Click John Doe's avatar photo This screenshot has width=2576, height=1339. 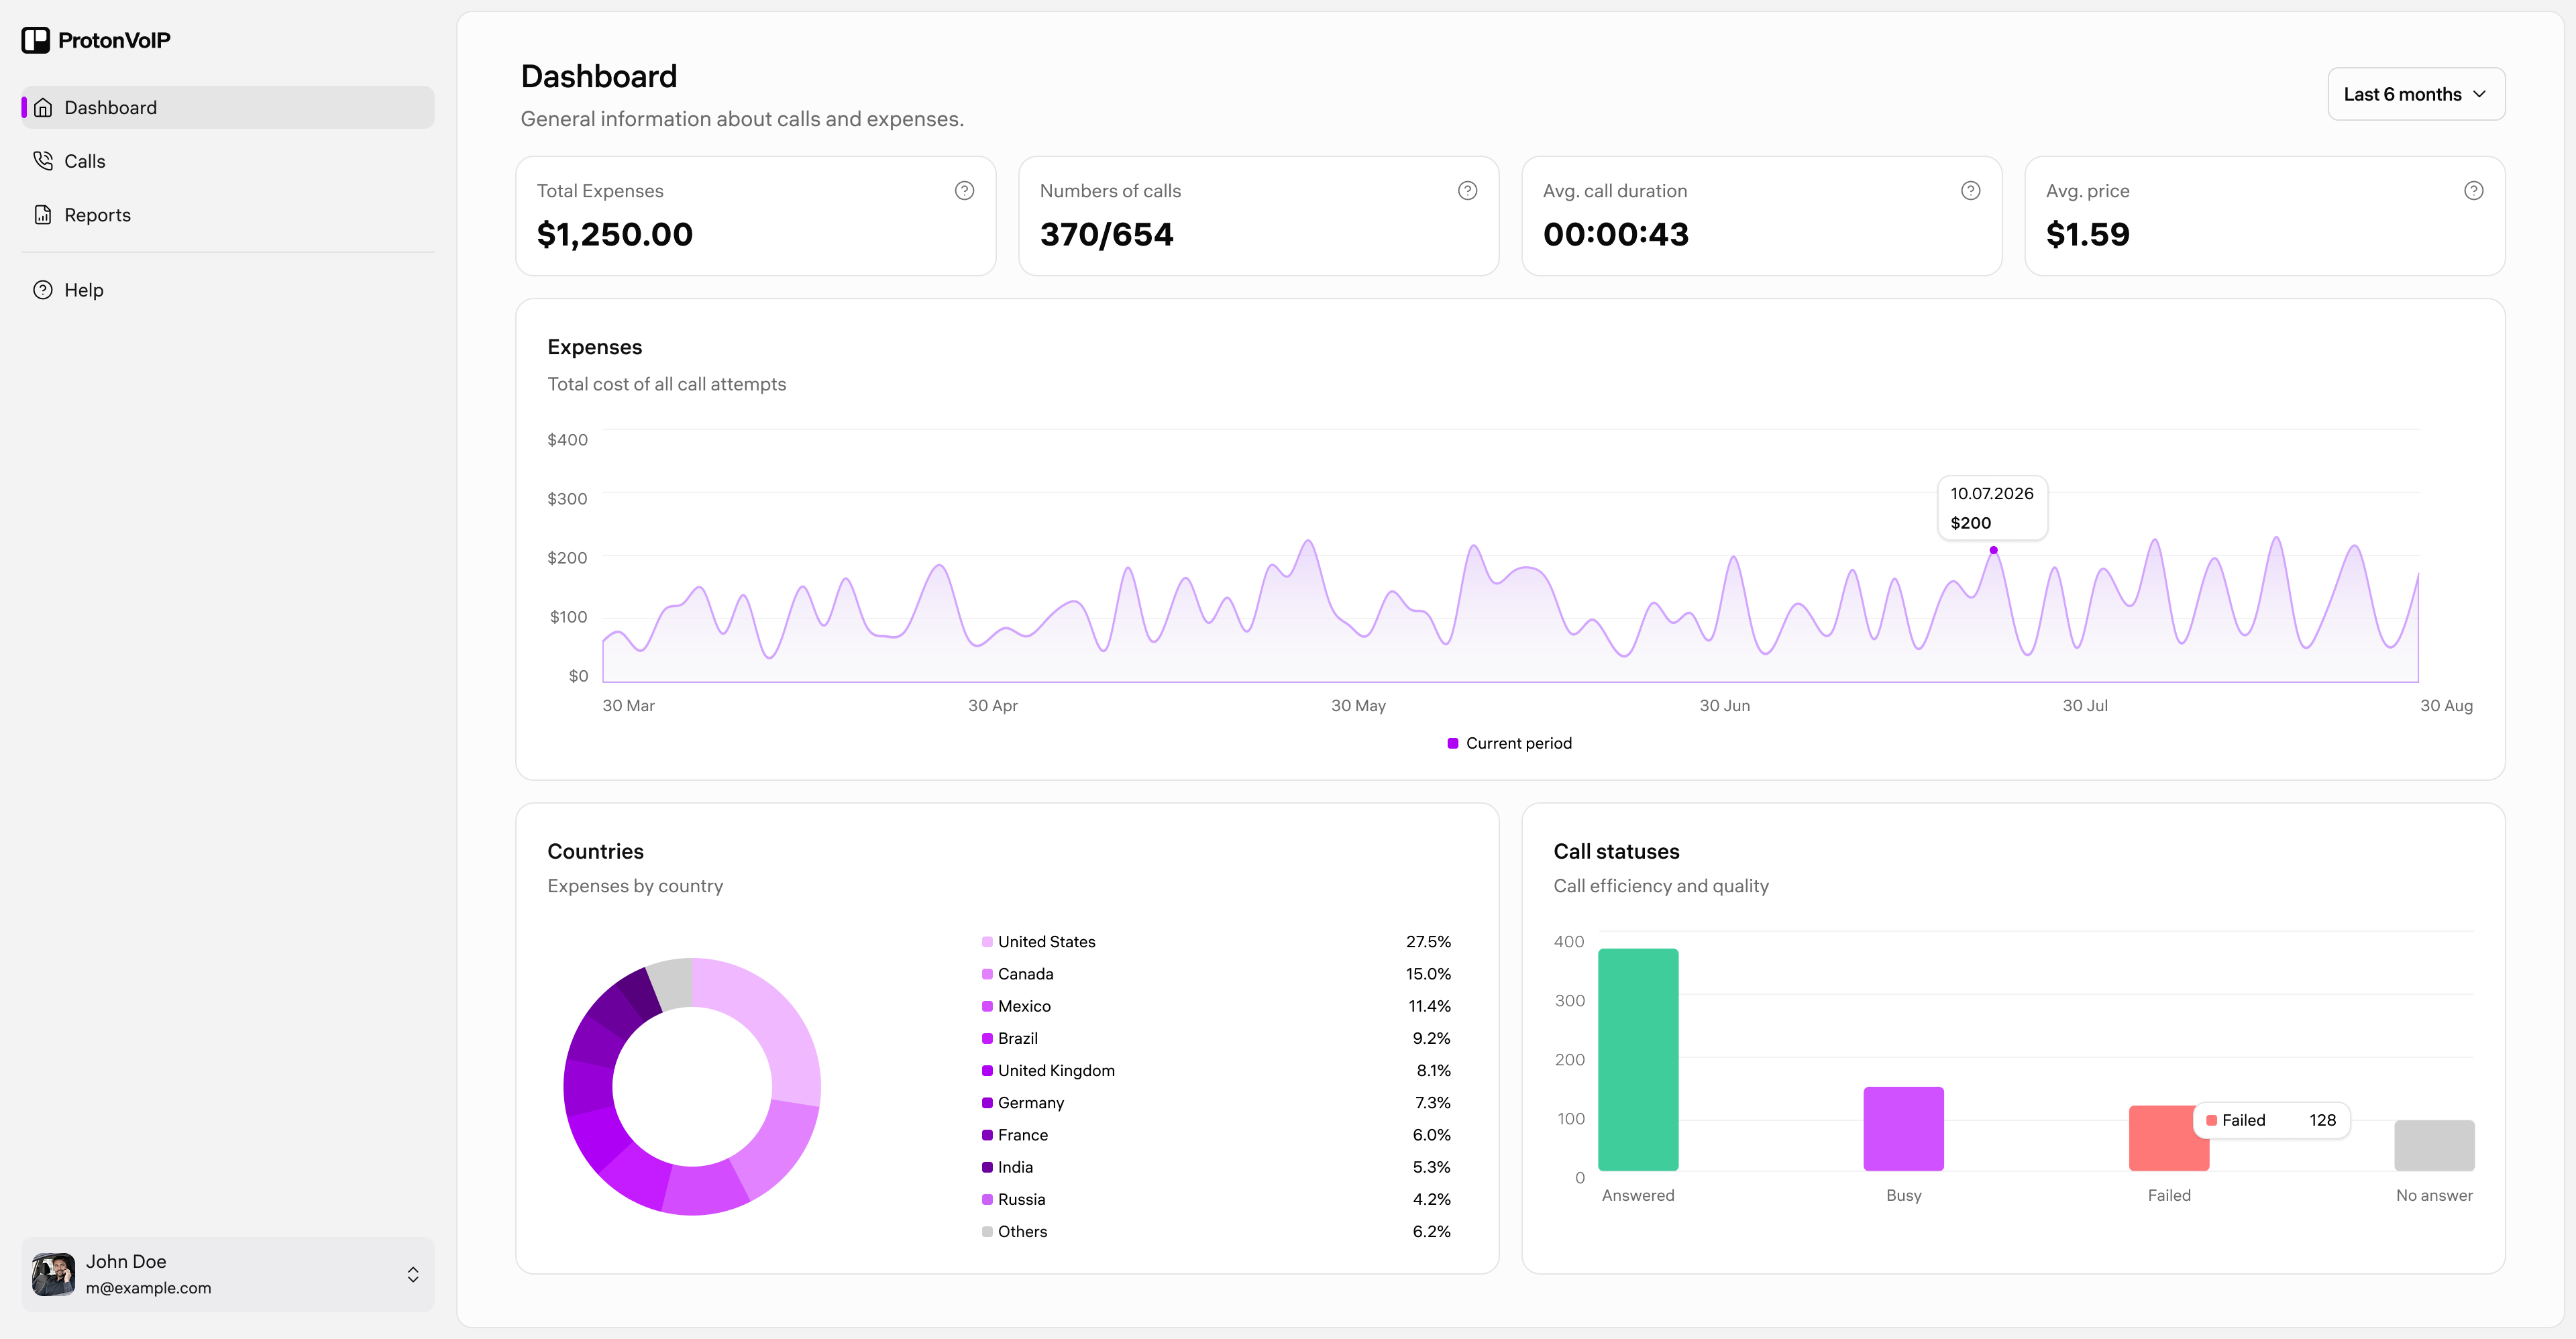tap(53, 1274)
